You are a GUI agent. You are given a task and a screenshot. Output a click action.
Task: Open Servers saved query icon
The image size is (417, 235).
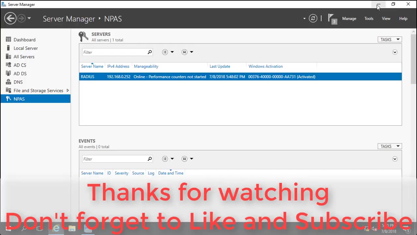(184, 52)
